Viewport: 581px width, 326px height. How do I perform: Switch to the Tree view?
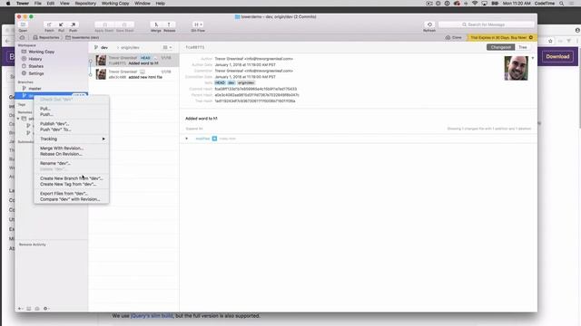523,47
